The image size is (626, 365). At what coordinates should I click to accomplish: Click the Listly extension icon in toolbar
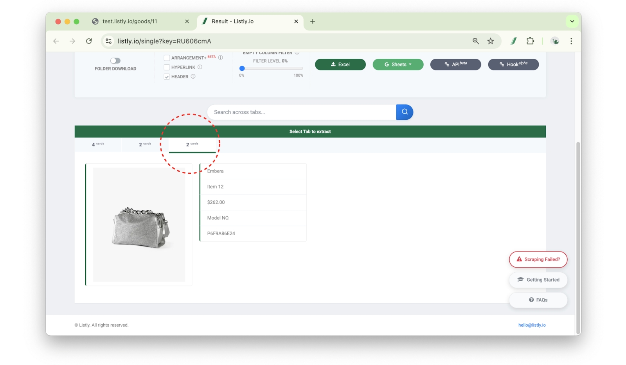click(x=513, y=41)
